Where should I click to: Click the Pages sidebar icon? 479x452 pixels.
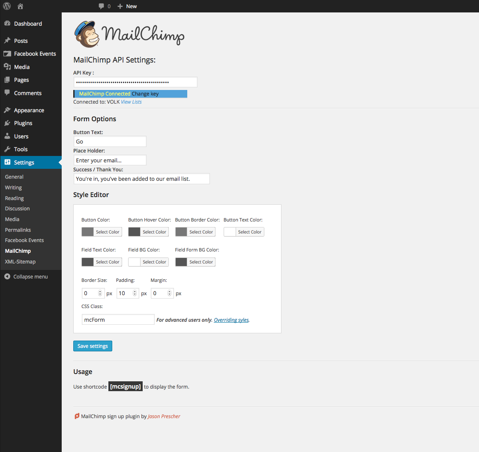pyautogui.click(x=7, y=80)
